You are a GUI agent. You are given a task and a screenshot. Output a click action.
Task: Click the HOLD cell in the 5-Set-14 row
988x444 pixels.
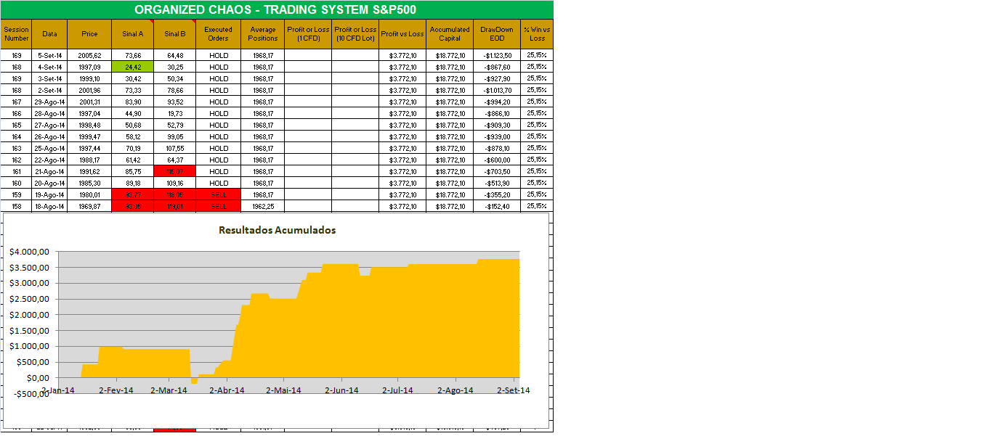click(219, 55)
